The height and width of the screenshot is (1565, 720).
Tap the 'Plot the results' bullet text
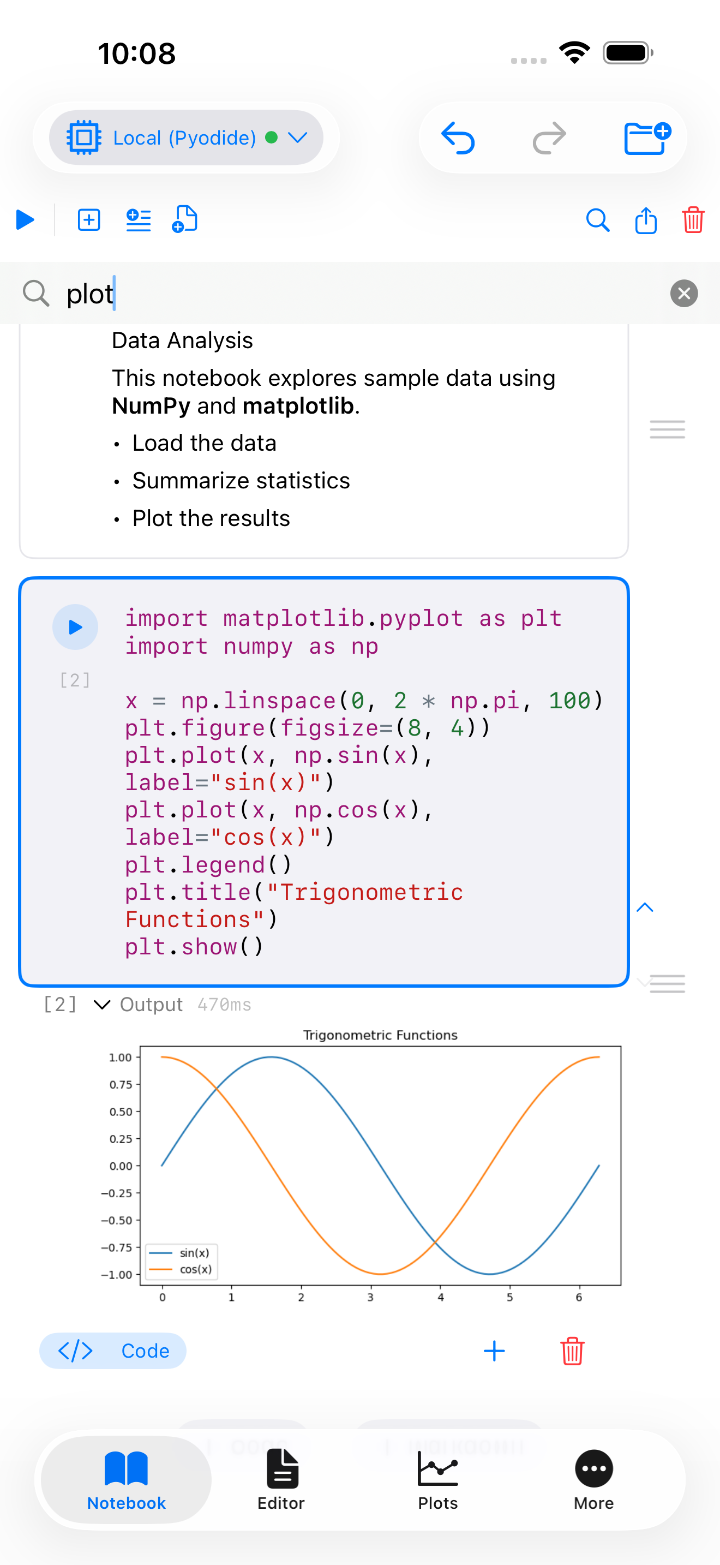coord(211,518)
